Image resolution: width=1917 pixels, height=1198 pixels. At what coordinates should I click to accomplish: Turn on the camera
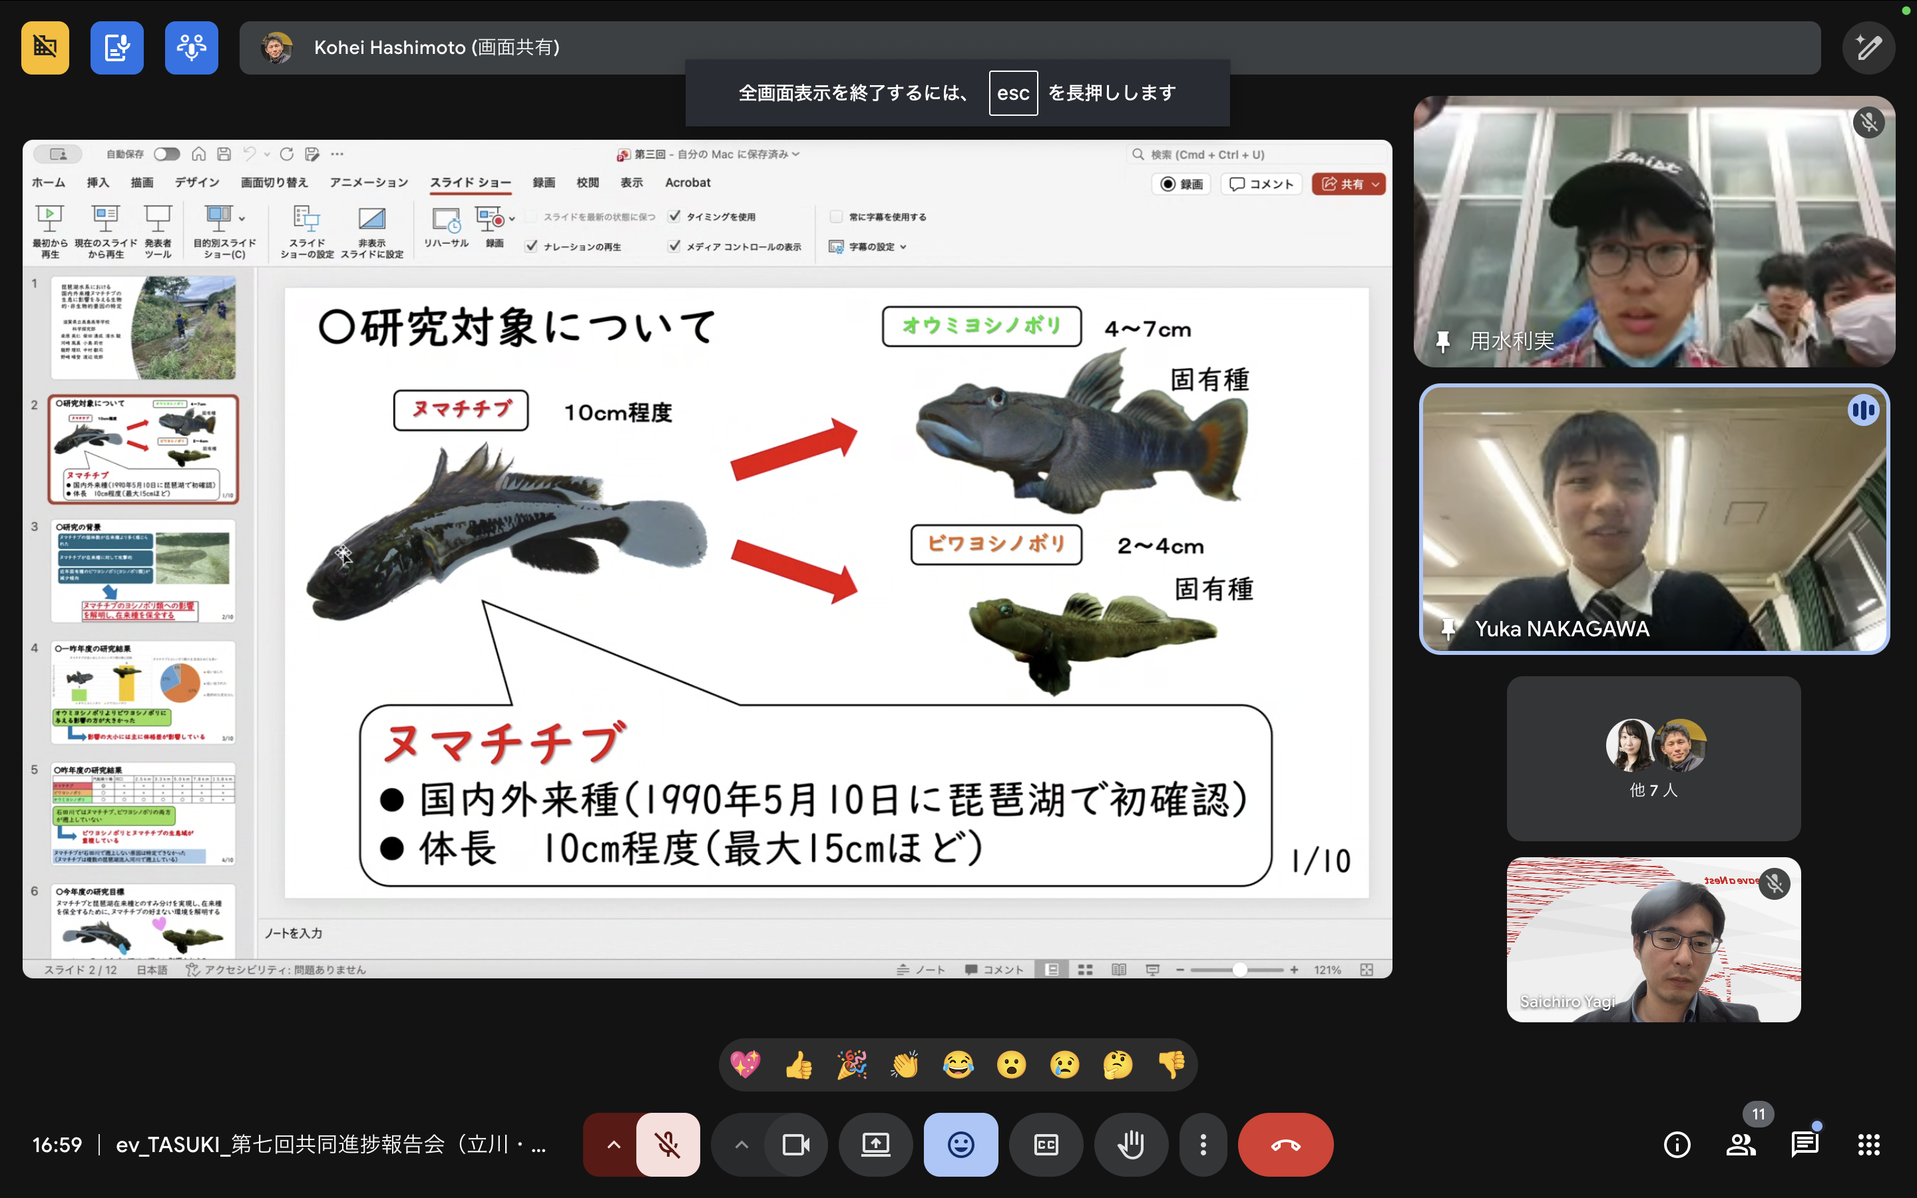point(795,1144)
